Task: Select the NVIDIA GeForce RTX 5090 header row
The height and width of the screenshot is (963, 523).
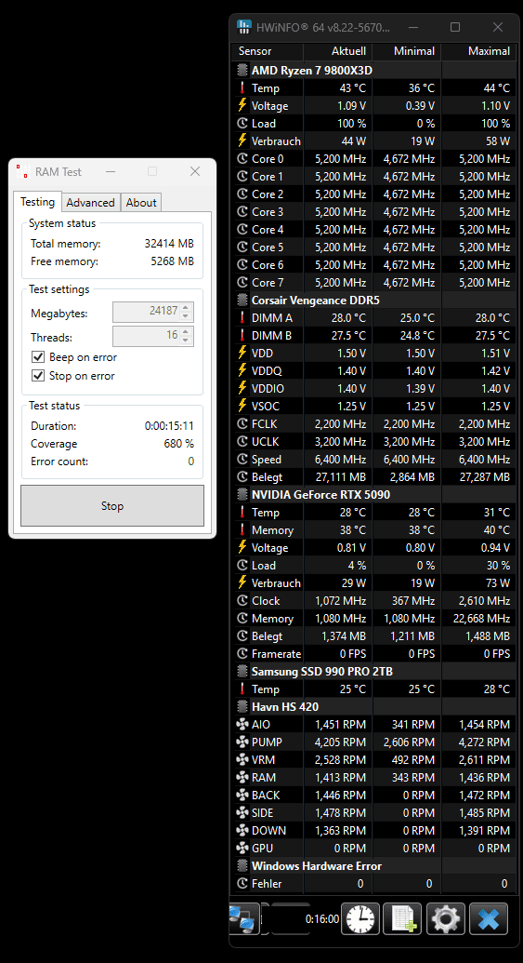Action: [374, 494]
